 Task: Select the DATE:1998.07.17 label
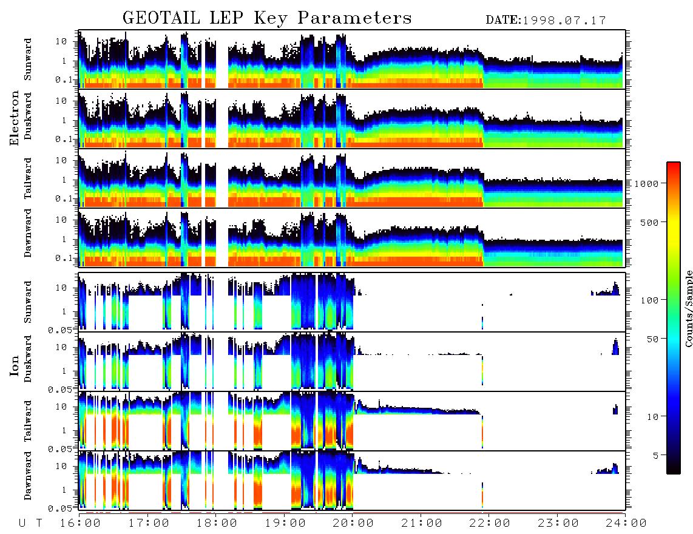click(546, 21)
